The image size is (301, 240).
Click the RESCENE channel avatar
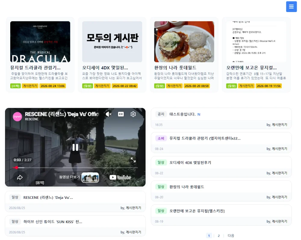click(17, 116)
